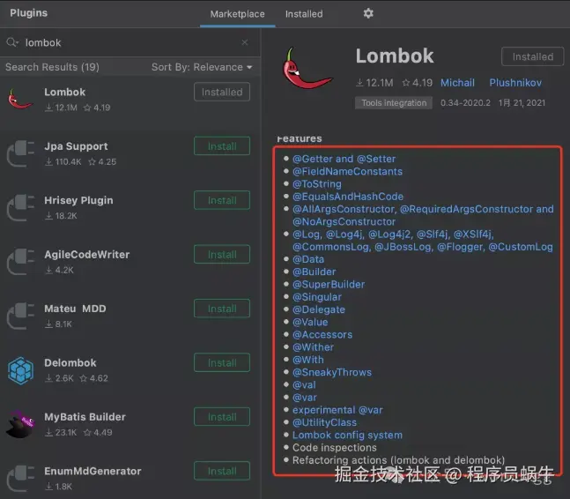This screenshot has height=499, width=570.
Task: Install the MyBatis Builder plugin
Action: (222, 417)
